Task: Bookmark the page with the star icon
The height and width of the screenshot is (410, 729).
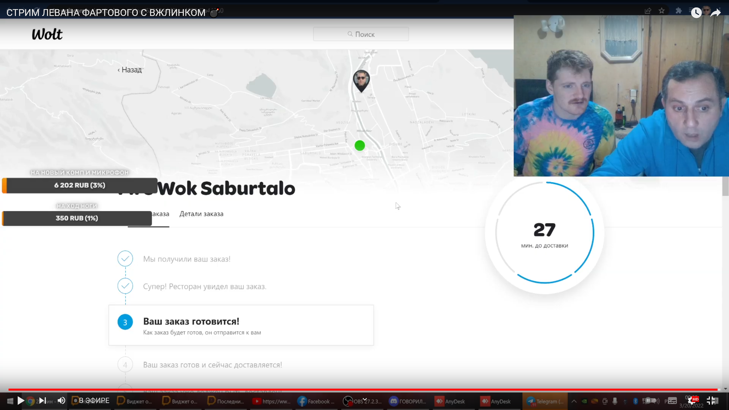Action: (x=662, y=11)
